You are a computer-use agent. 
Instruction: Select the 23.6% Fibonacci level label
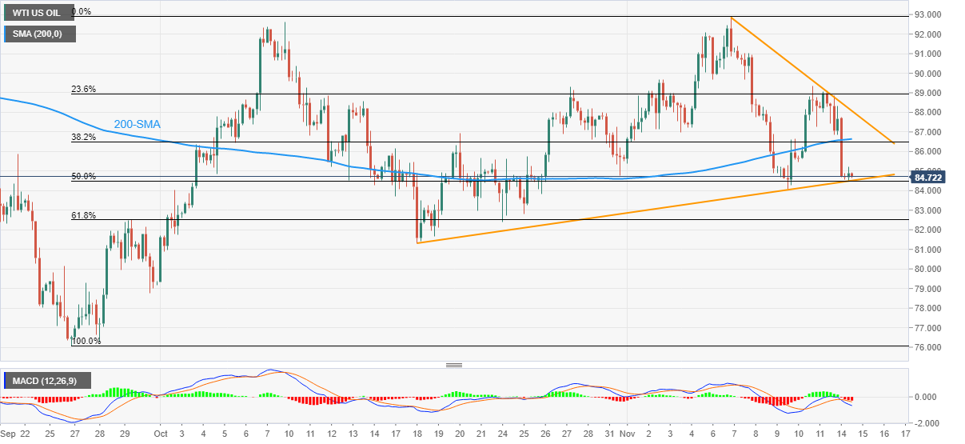[83, 90]
